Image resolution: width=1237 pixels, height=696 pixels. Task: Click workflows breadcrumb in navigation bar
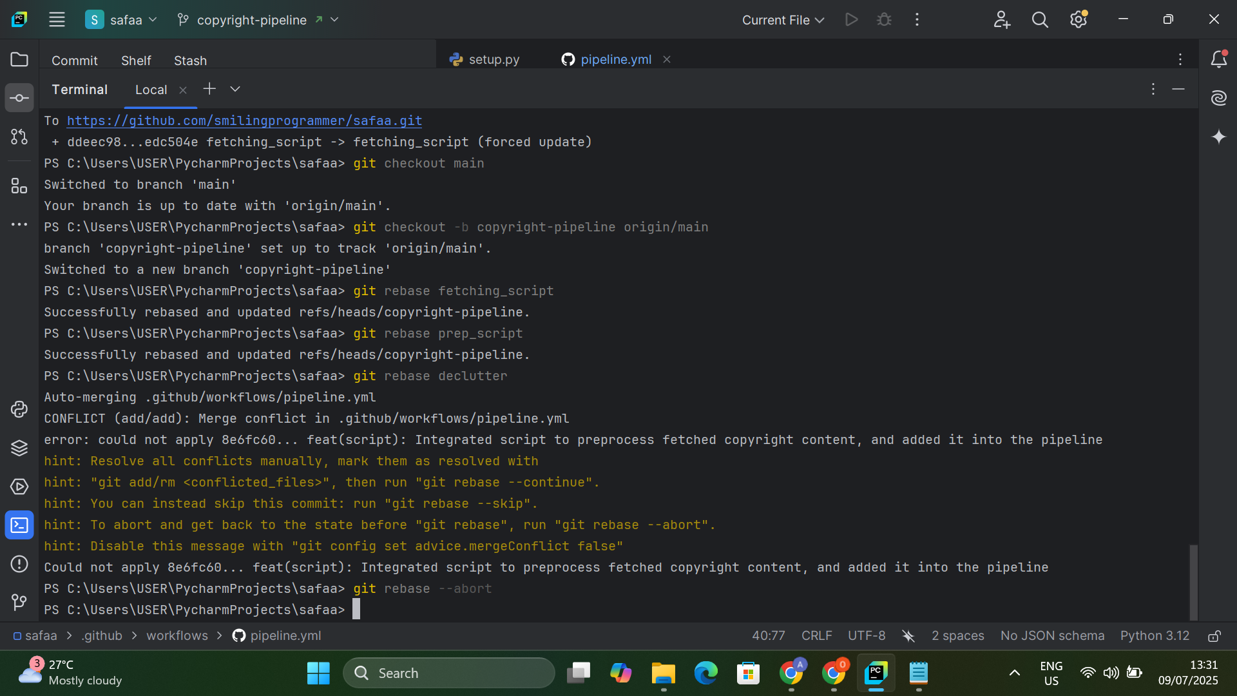pyautogui.click(x=177, y=636)
